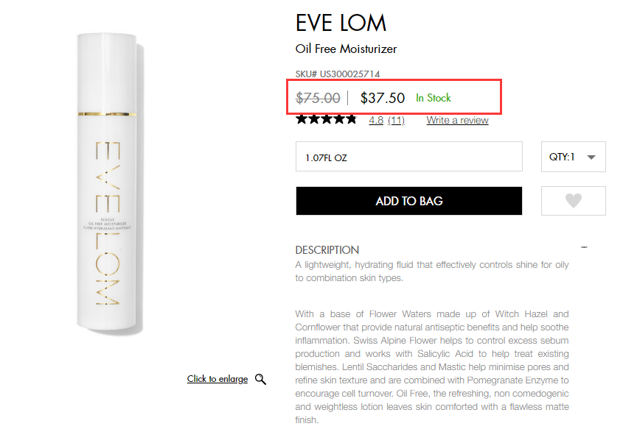Click the magnifier icon beside Click to enlarge
The height and width of the screenshot is (429, 623).
pos(260,379)
